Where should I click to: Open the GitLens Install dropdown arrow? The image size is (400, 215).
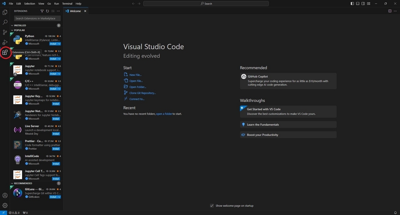click(59, 197)
